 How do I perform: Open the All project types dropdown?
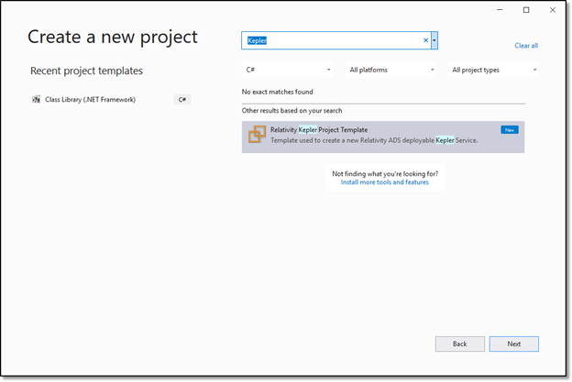(x=493, y=70)
